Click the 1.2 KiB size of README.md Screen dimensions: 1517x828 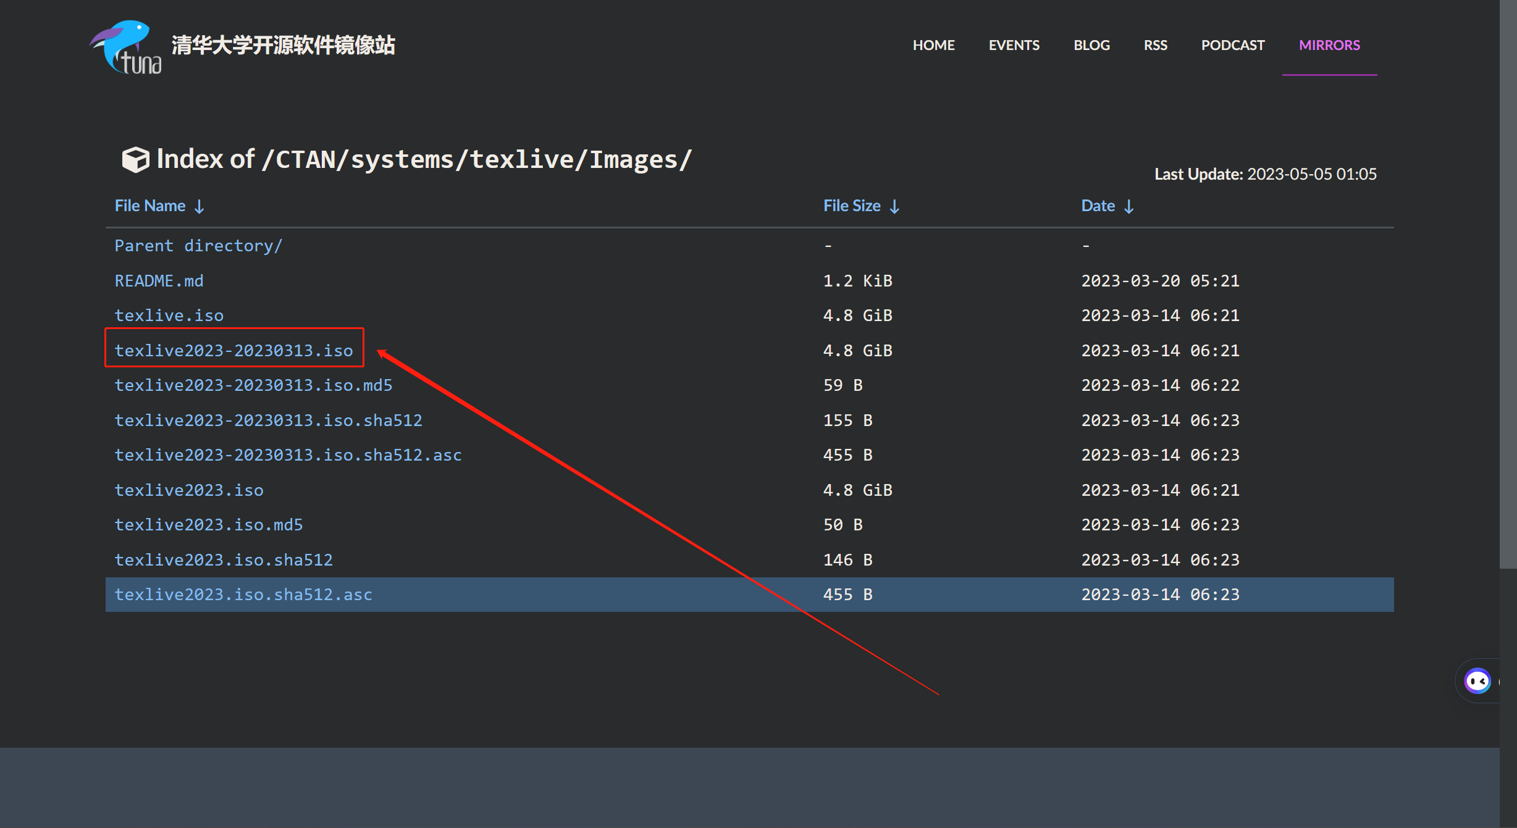[857, 281]
